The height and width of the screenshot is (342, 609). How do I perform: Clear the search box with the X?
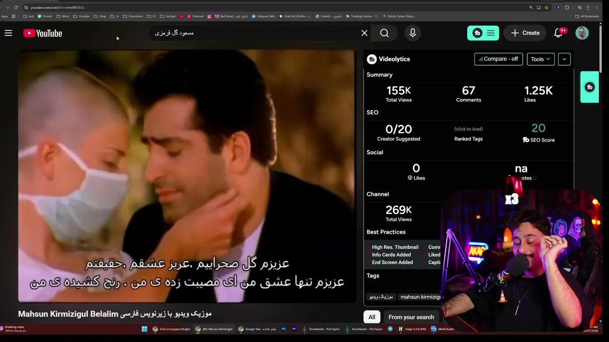pos(364,33)
